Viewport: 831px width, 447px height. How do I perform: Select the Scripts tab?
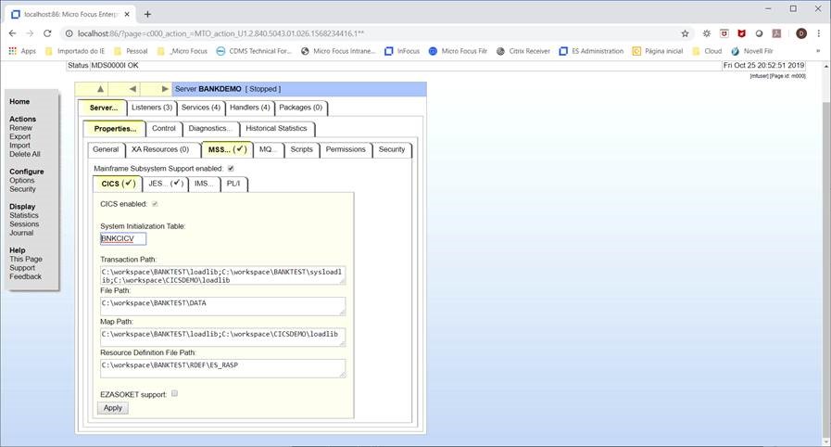pyautogui.click(x=302, y=149)
